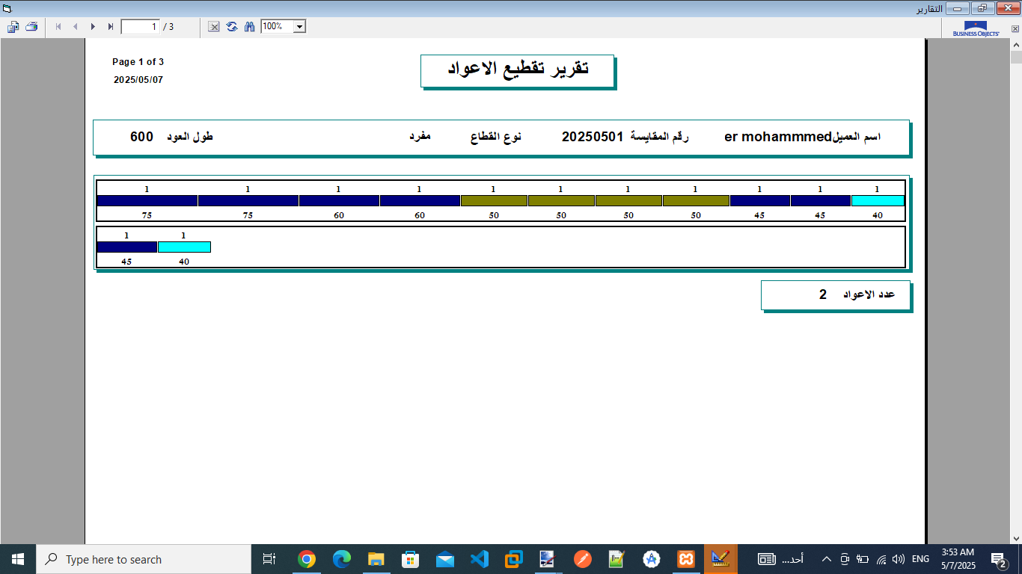
Task: Switch the ENG input language indicator
Action: 920,559
